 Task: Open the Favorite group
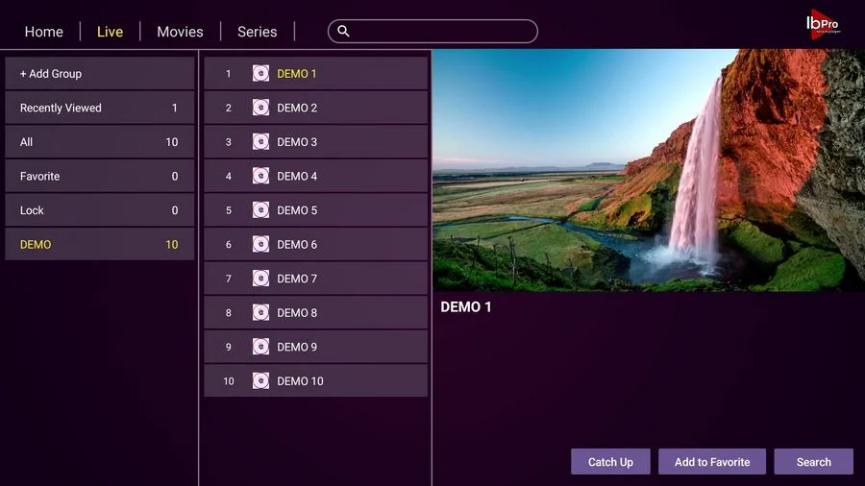click(x=100, y=177)
